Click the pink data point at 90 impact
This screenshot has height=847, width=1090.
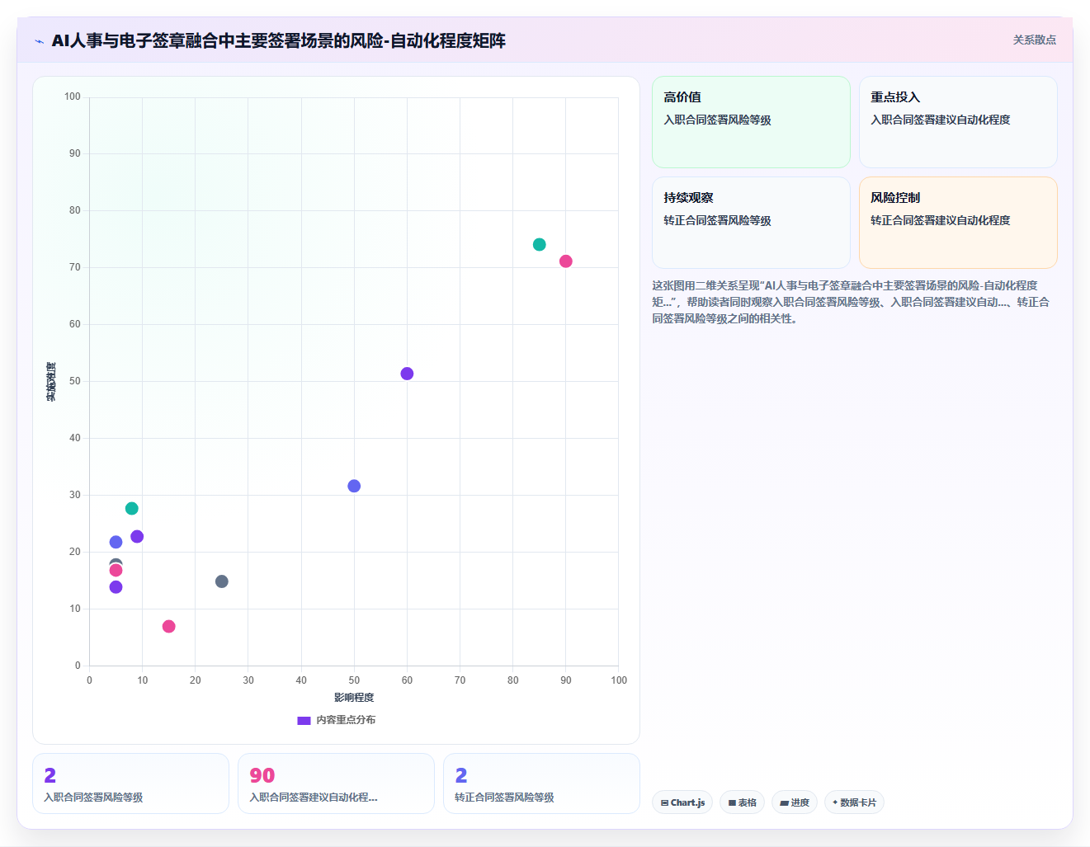[x=566, y=261]
